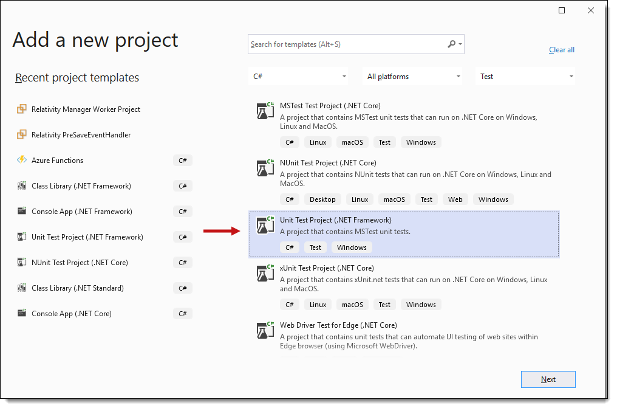Click the Web Driver Test for Edge icon
The height and width of the screenshot is (408, 617).
pyautogui.click(x=265, y=330)
